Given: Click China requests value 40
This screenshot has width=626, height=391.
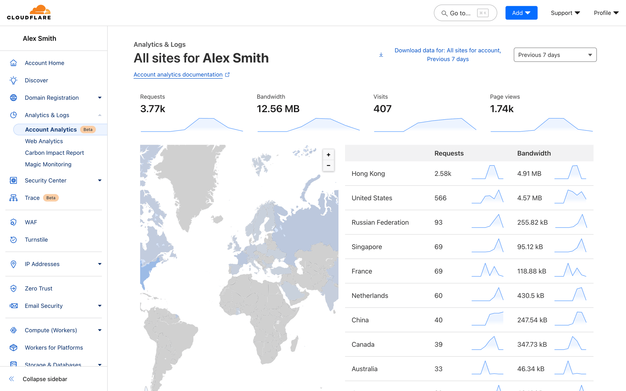Looking at the screenshot, I should tap(438, 320).
